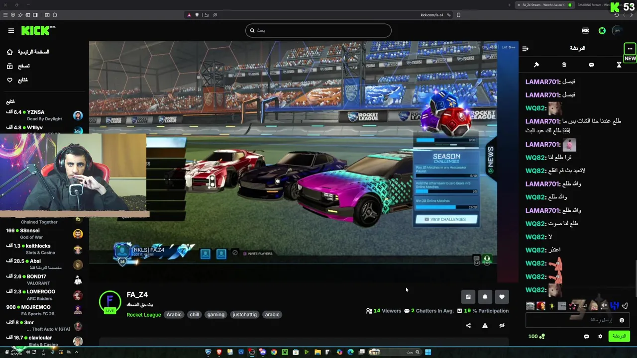Select the Arabic tag
This screenshot has width=637, height=358.
click(174, 315)
